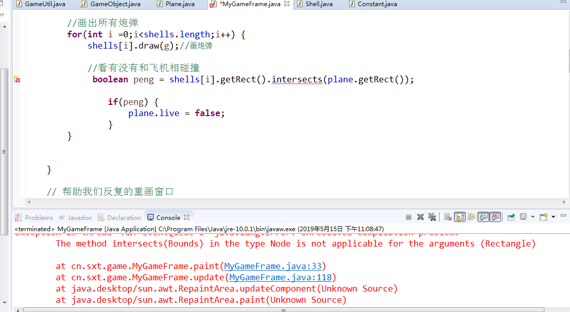
Task: Click the '//画出所有炮弹' comment
Action: (103, 23)
